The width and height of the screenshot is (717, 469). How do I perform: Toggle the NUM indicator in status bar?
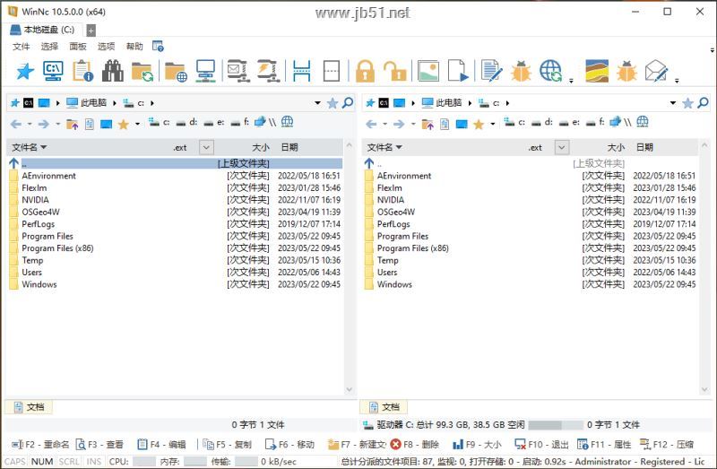point(42,461)
